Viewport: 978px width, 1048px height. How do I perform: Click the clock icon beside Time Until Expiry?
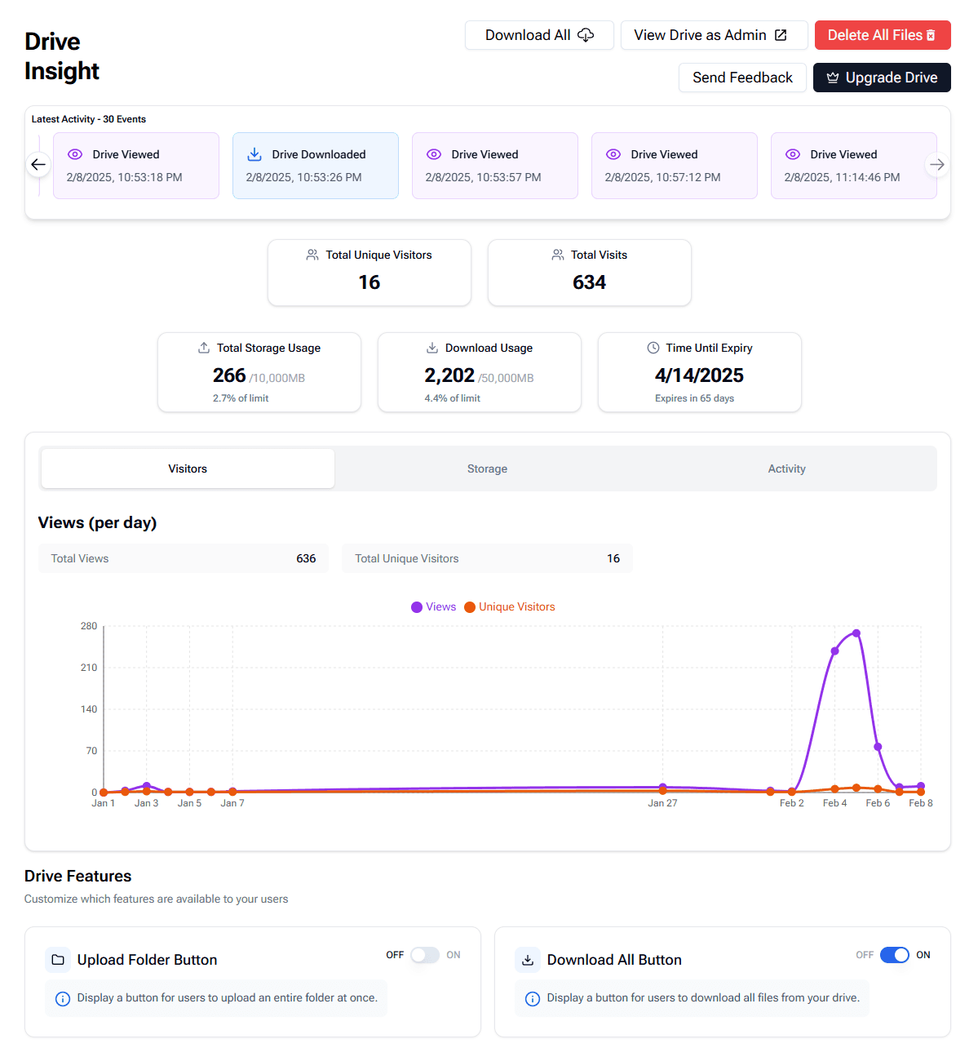(x=653, y=348)
